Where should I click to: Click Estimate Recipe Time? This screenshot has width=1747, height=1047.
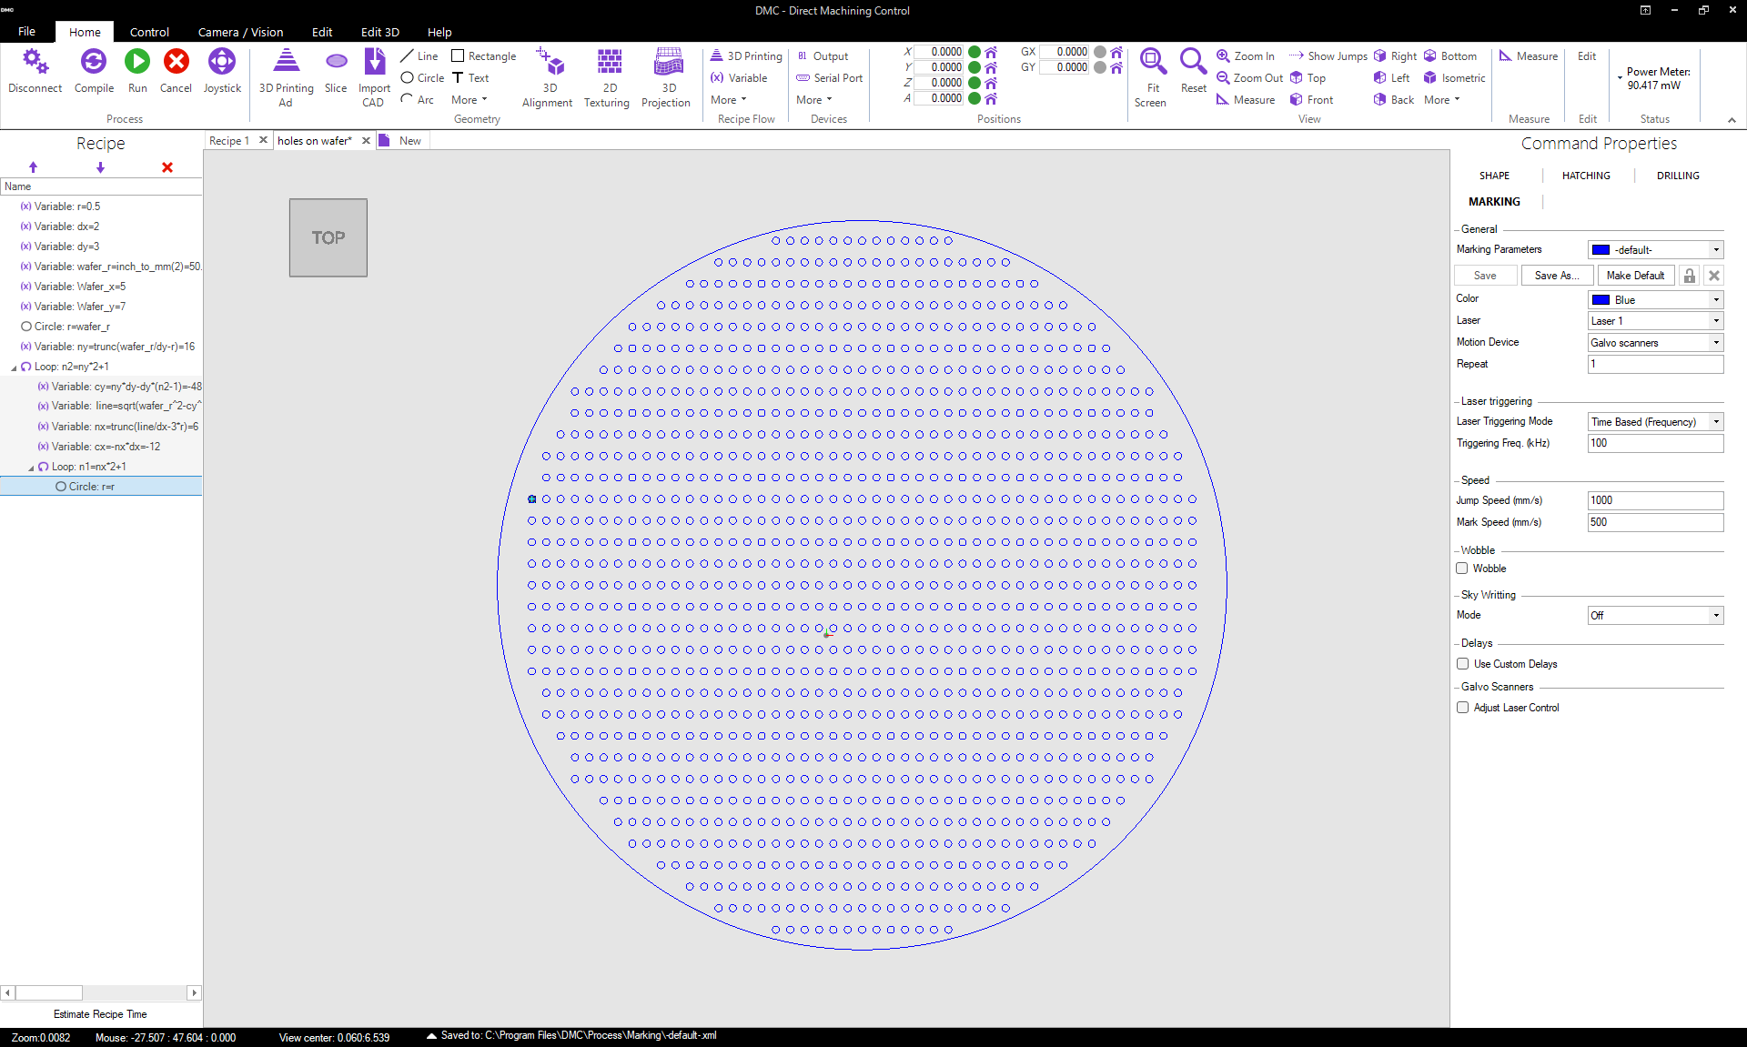tap(100, 1014)
